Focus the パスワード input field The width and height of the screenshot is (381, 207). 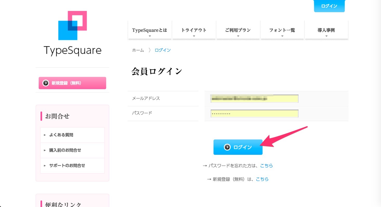pyautogui.click(x=254, y=114)
